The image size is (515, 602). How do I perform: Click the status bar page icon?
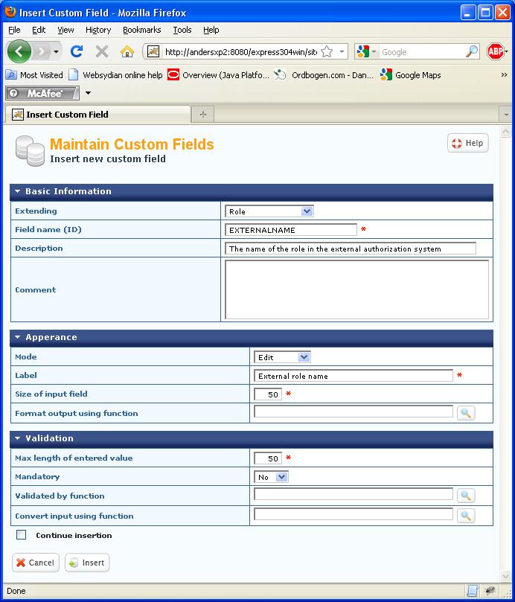472,591
